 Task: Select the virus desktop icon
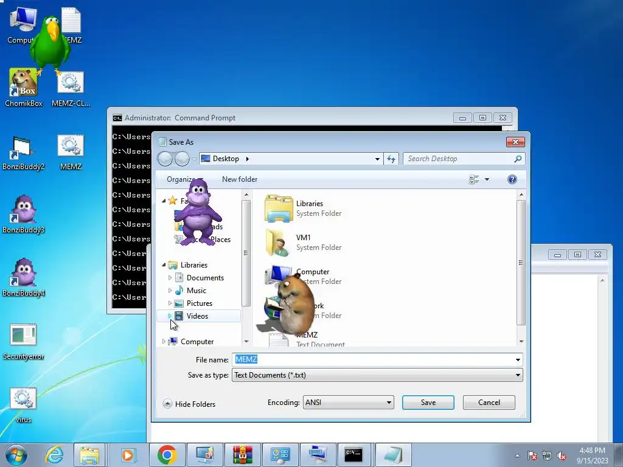[x=24, y=405]
